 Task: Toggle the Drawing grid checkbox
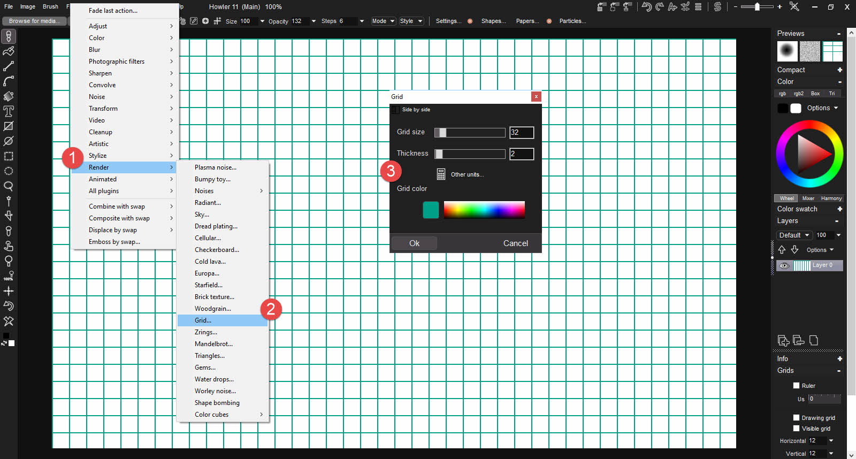796,418
